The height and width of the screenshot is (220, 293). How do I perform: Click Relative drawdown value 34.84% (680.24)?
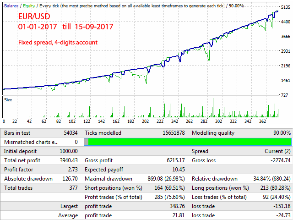click(x=272, y=179)
